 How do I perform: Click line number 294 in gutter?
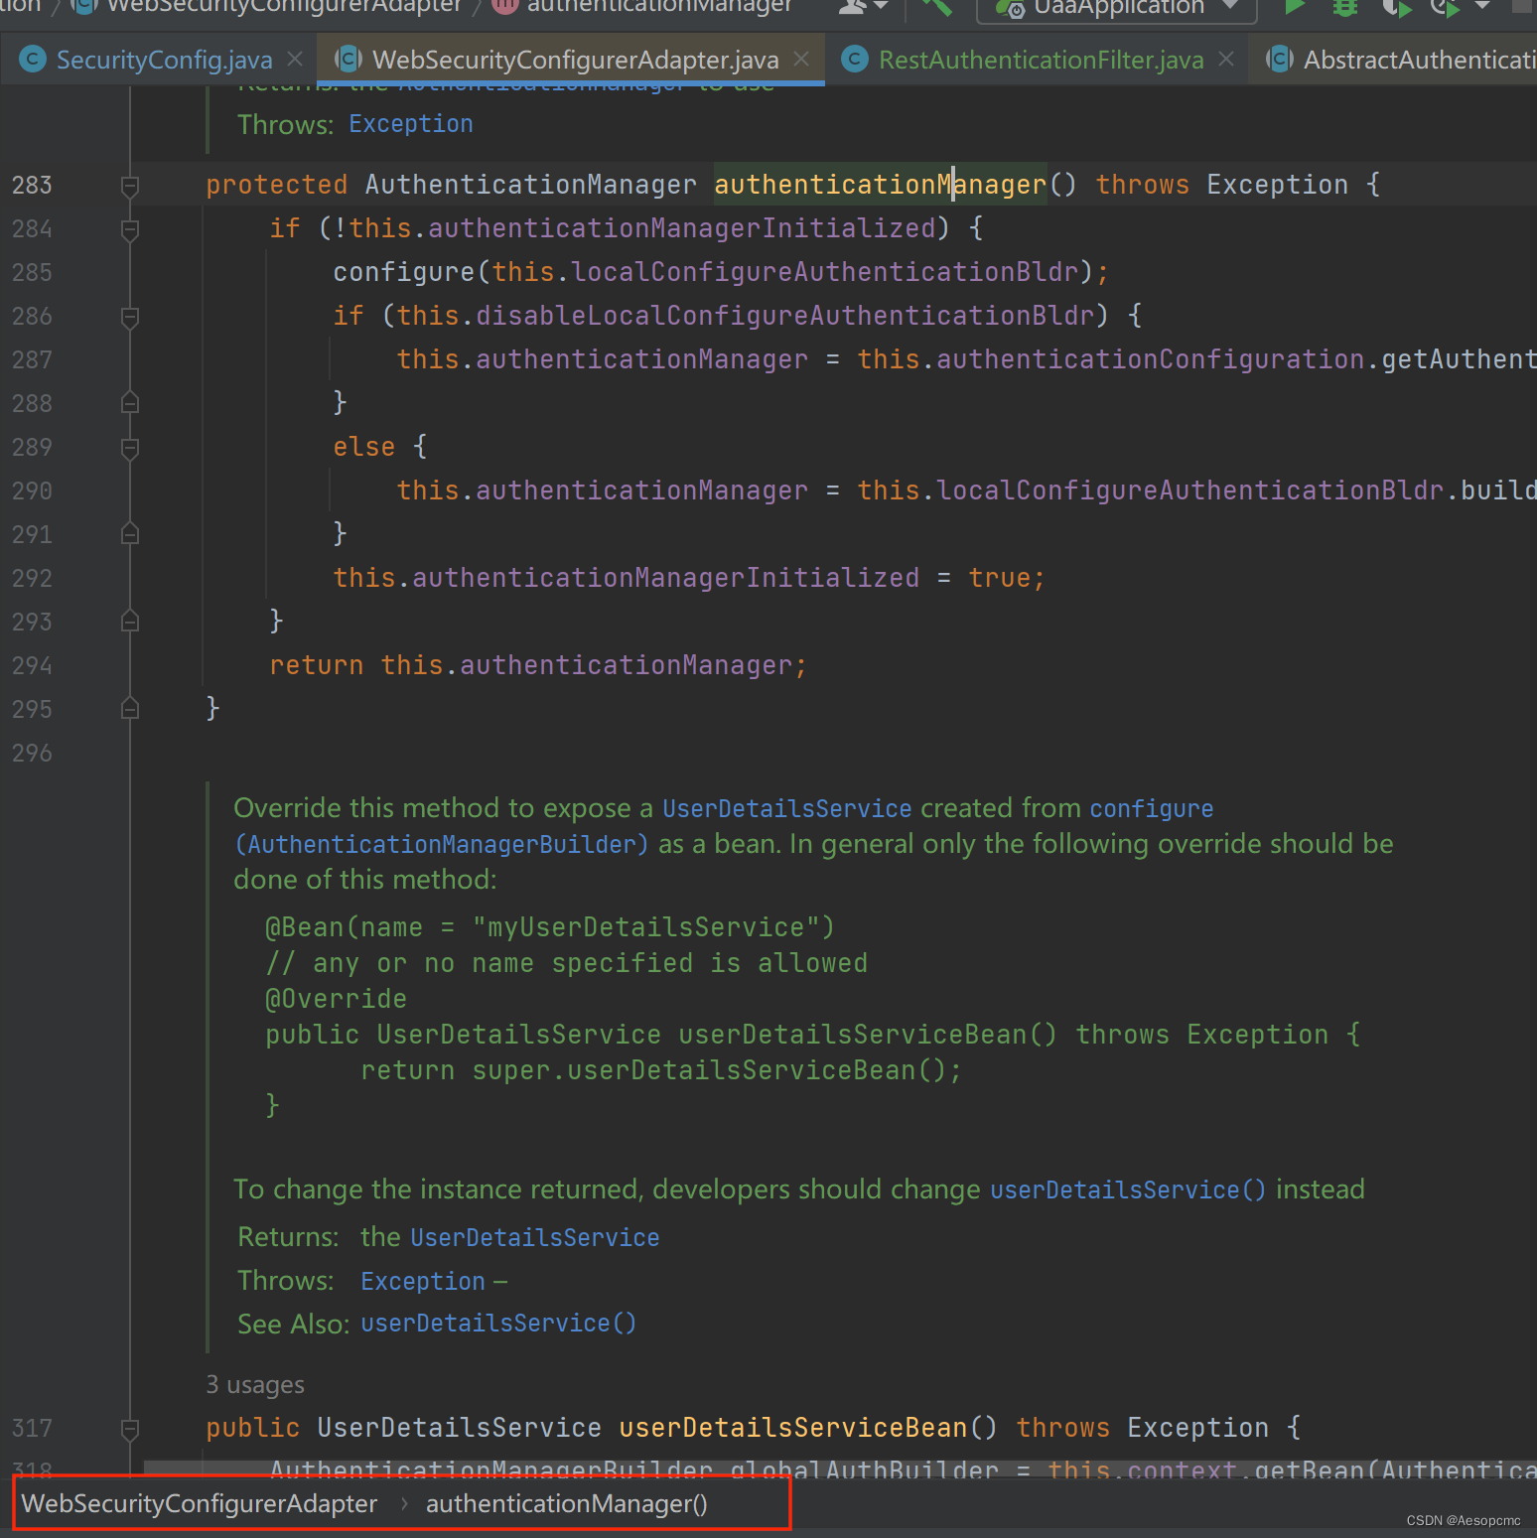[32, 665]
